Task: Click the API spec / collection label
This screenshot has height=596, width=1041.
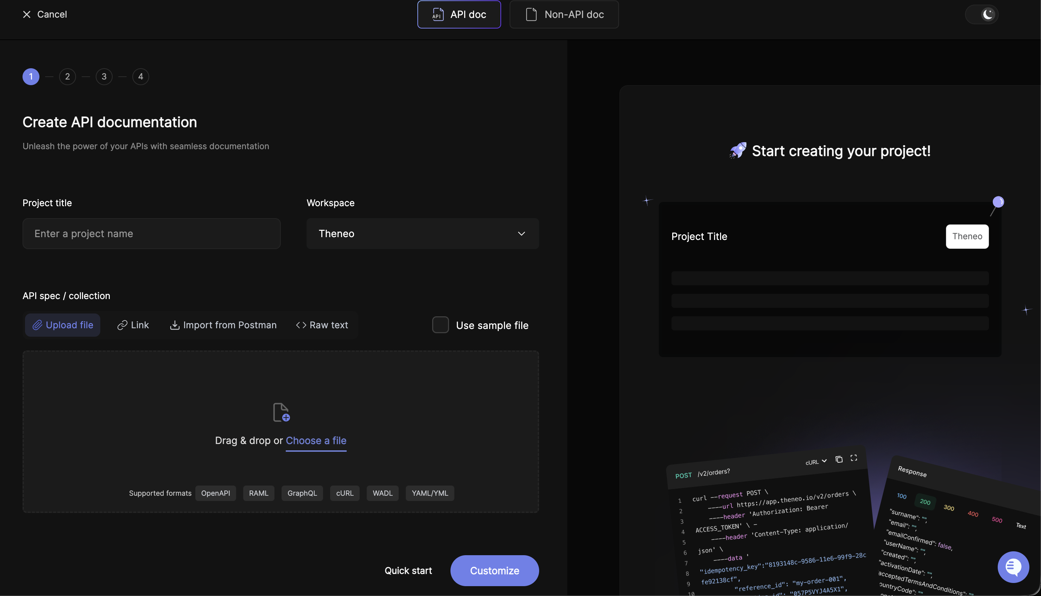Action: coord(66,296)
